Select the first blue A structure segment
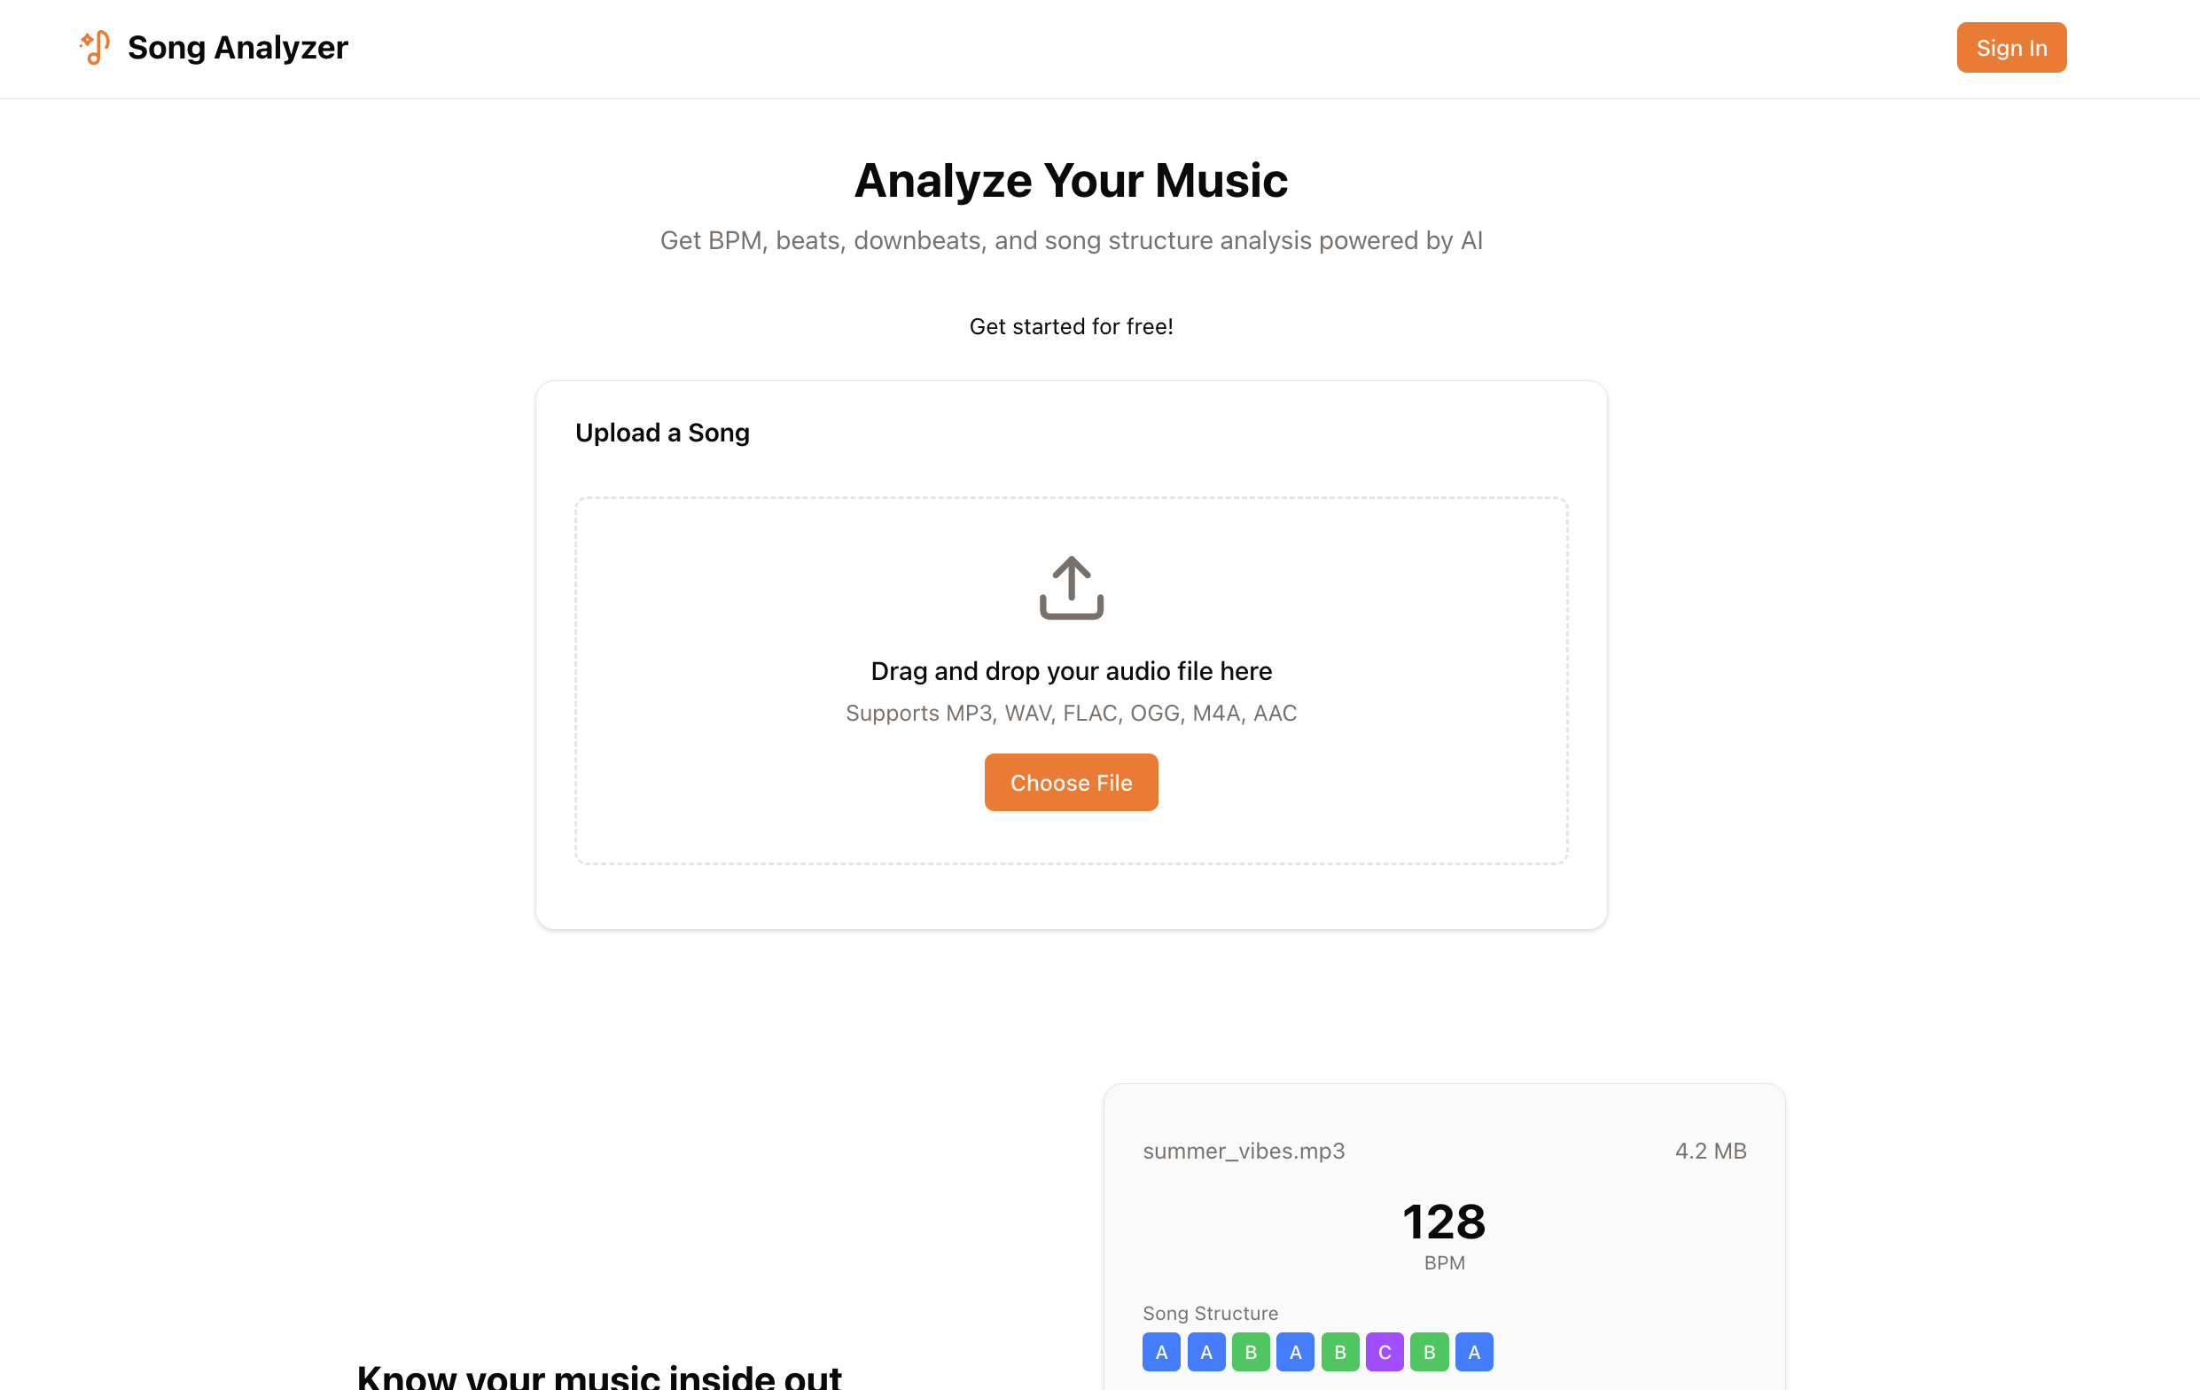 point(1161,1352)
